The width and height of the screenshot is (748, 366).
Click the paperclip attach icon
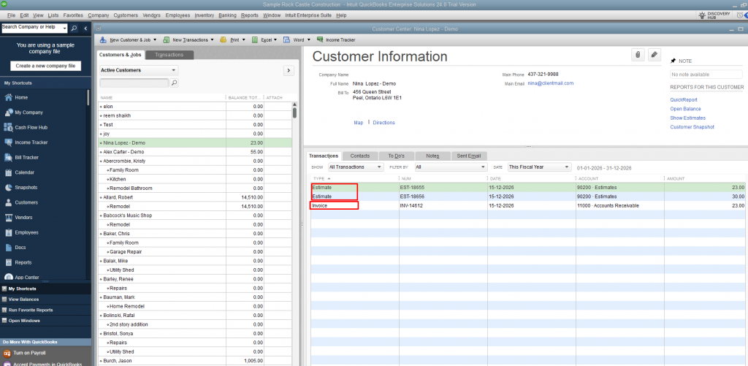click(x=638, y=55)
